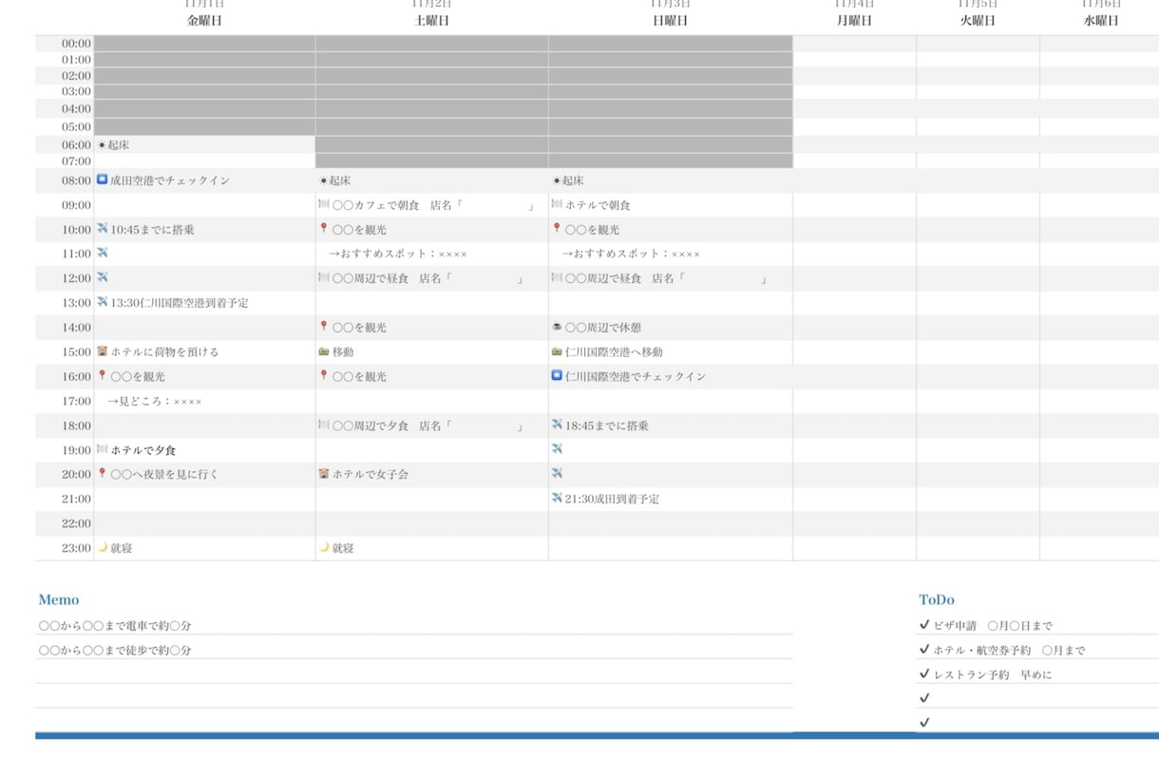
Task: Click the 火曜日 column header
Action: (x=978, y=20)
